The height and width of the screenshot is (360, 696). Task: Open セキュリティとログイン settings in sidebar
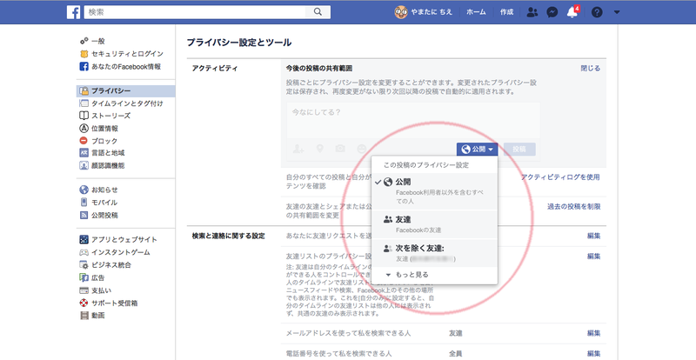[127, 54]
